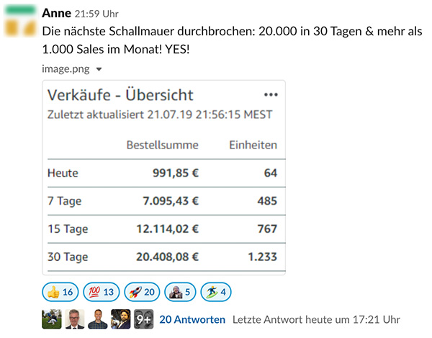Click the sender name Anne
Image resolution: width=432 pixels, height=338 pixels.
click(56, 13)
